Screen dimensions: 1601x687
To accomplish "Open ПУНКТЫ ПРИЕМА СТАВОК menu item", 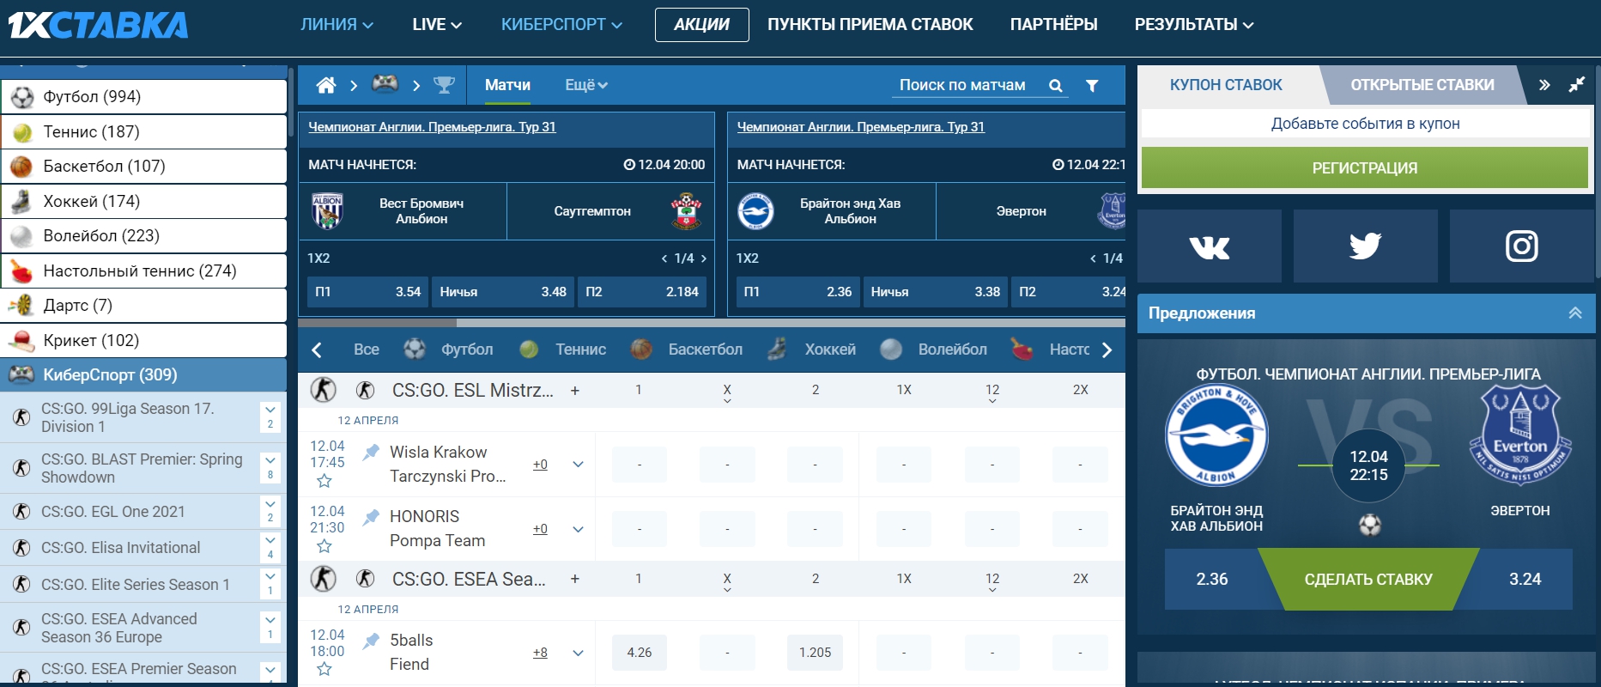I will pos(870,25).
